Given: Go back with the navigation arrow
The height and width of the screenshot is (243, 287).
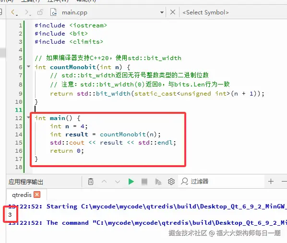Looking at the screenshot, I should coord(13,12).
